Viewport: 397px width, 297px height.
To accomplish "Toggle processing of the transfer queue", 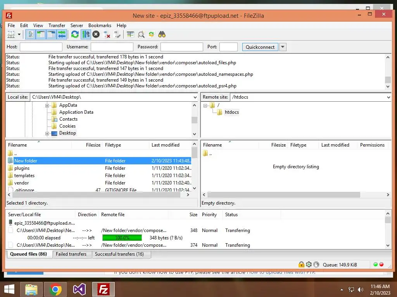I will click(x=86, y=34).
